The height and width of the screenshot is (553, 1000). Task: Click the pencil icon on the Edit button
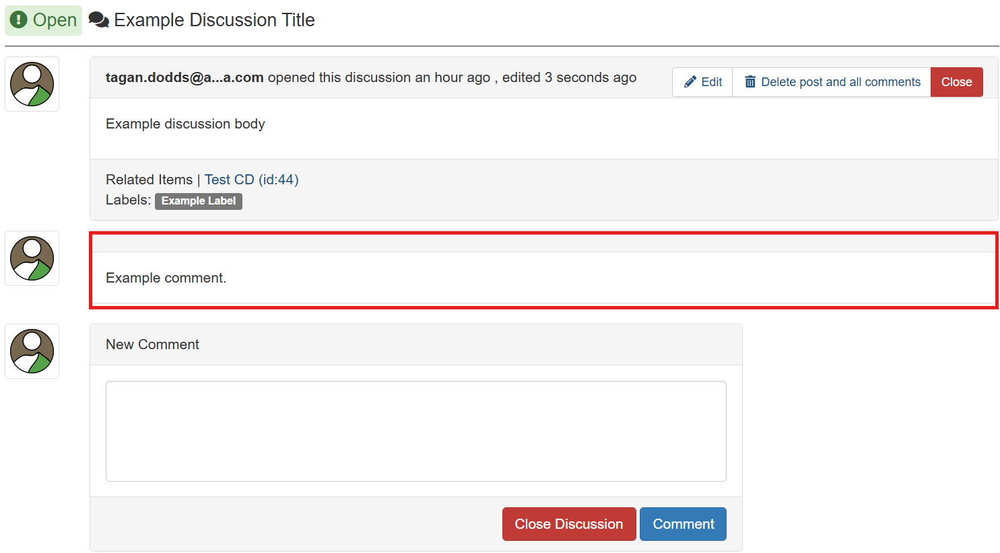[x=690, y=82]
